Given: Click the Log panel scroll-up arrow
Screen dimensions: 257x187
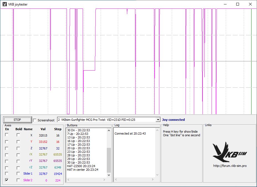Looking at the screenshot, I should click(x=157, y=130).
